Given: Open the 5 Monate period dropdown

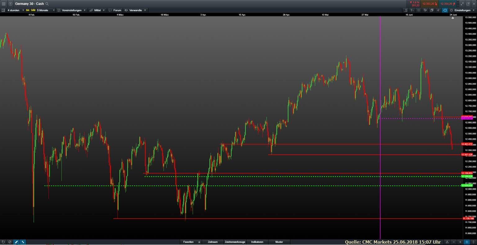Looking at the screenshot, I should (46, 10).
